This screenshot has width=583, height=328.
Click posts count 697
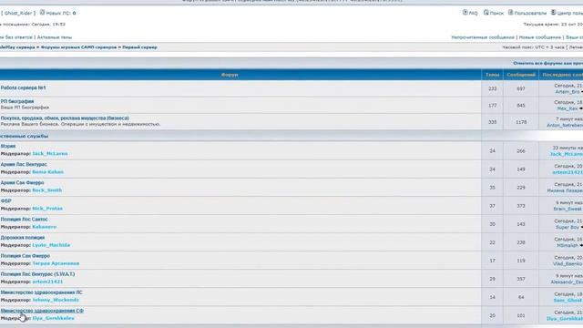521,89
